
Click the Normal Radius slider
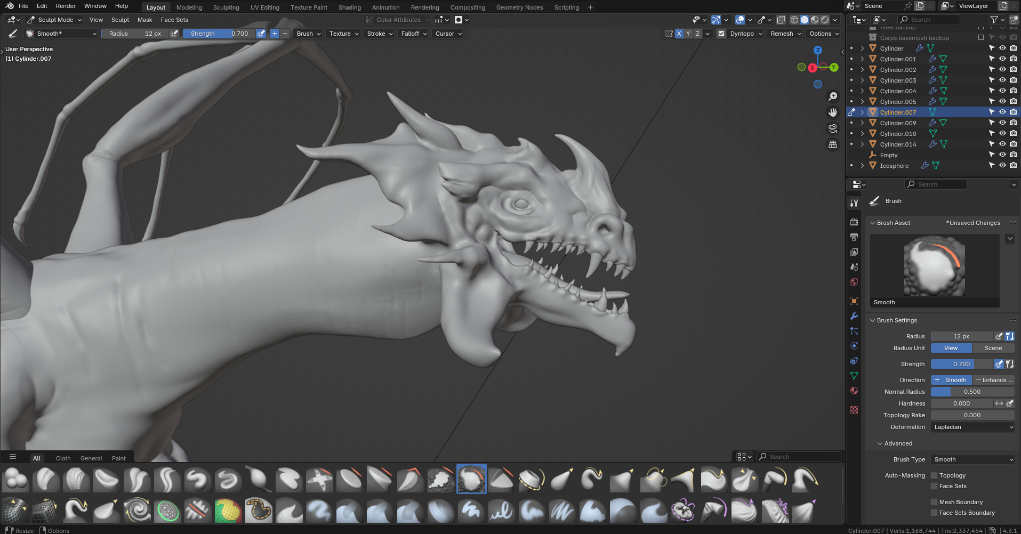click(x=972, y=392)
